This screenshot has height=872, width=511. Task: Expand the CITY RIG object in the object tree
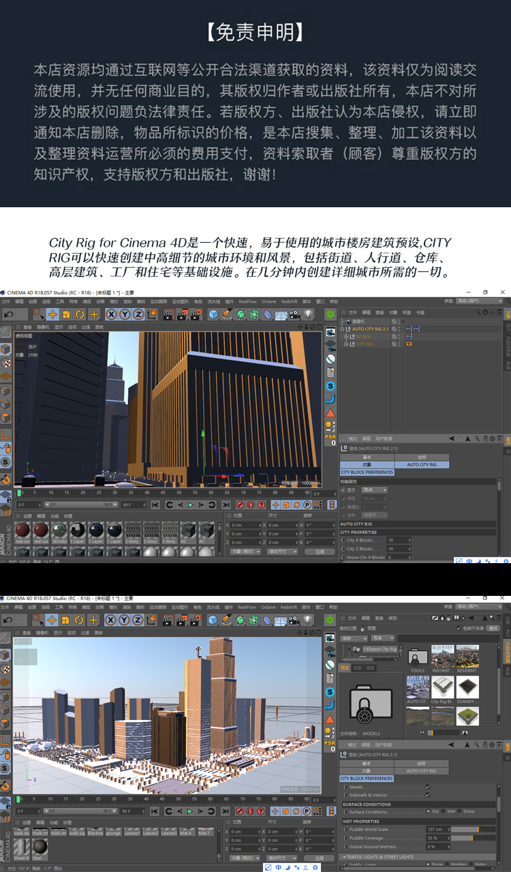(346, 344)
